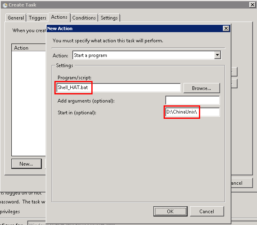Click the Add arguments input box

[x=192, y=100]
